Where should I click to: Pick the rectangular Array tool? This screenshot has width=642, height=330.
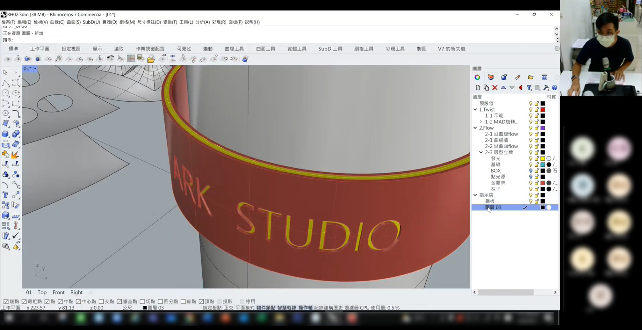[6, 226]
